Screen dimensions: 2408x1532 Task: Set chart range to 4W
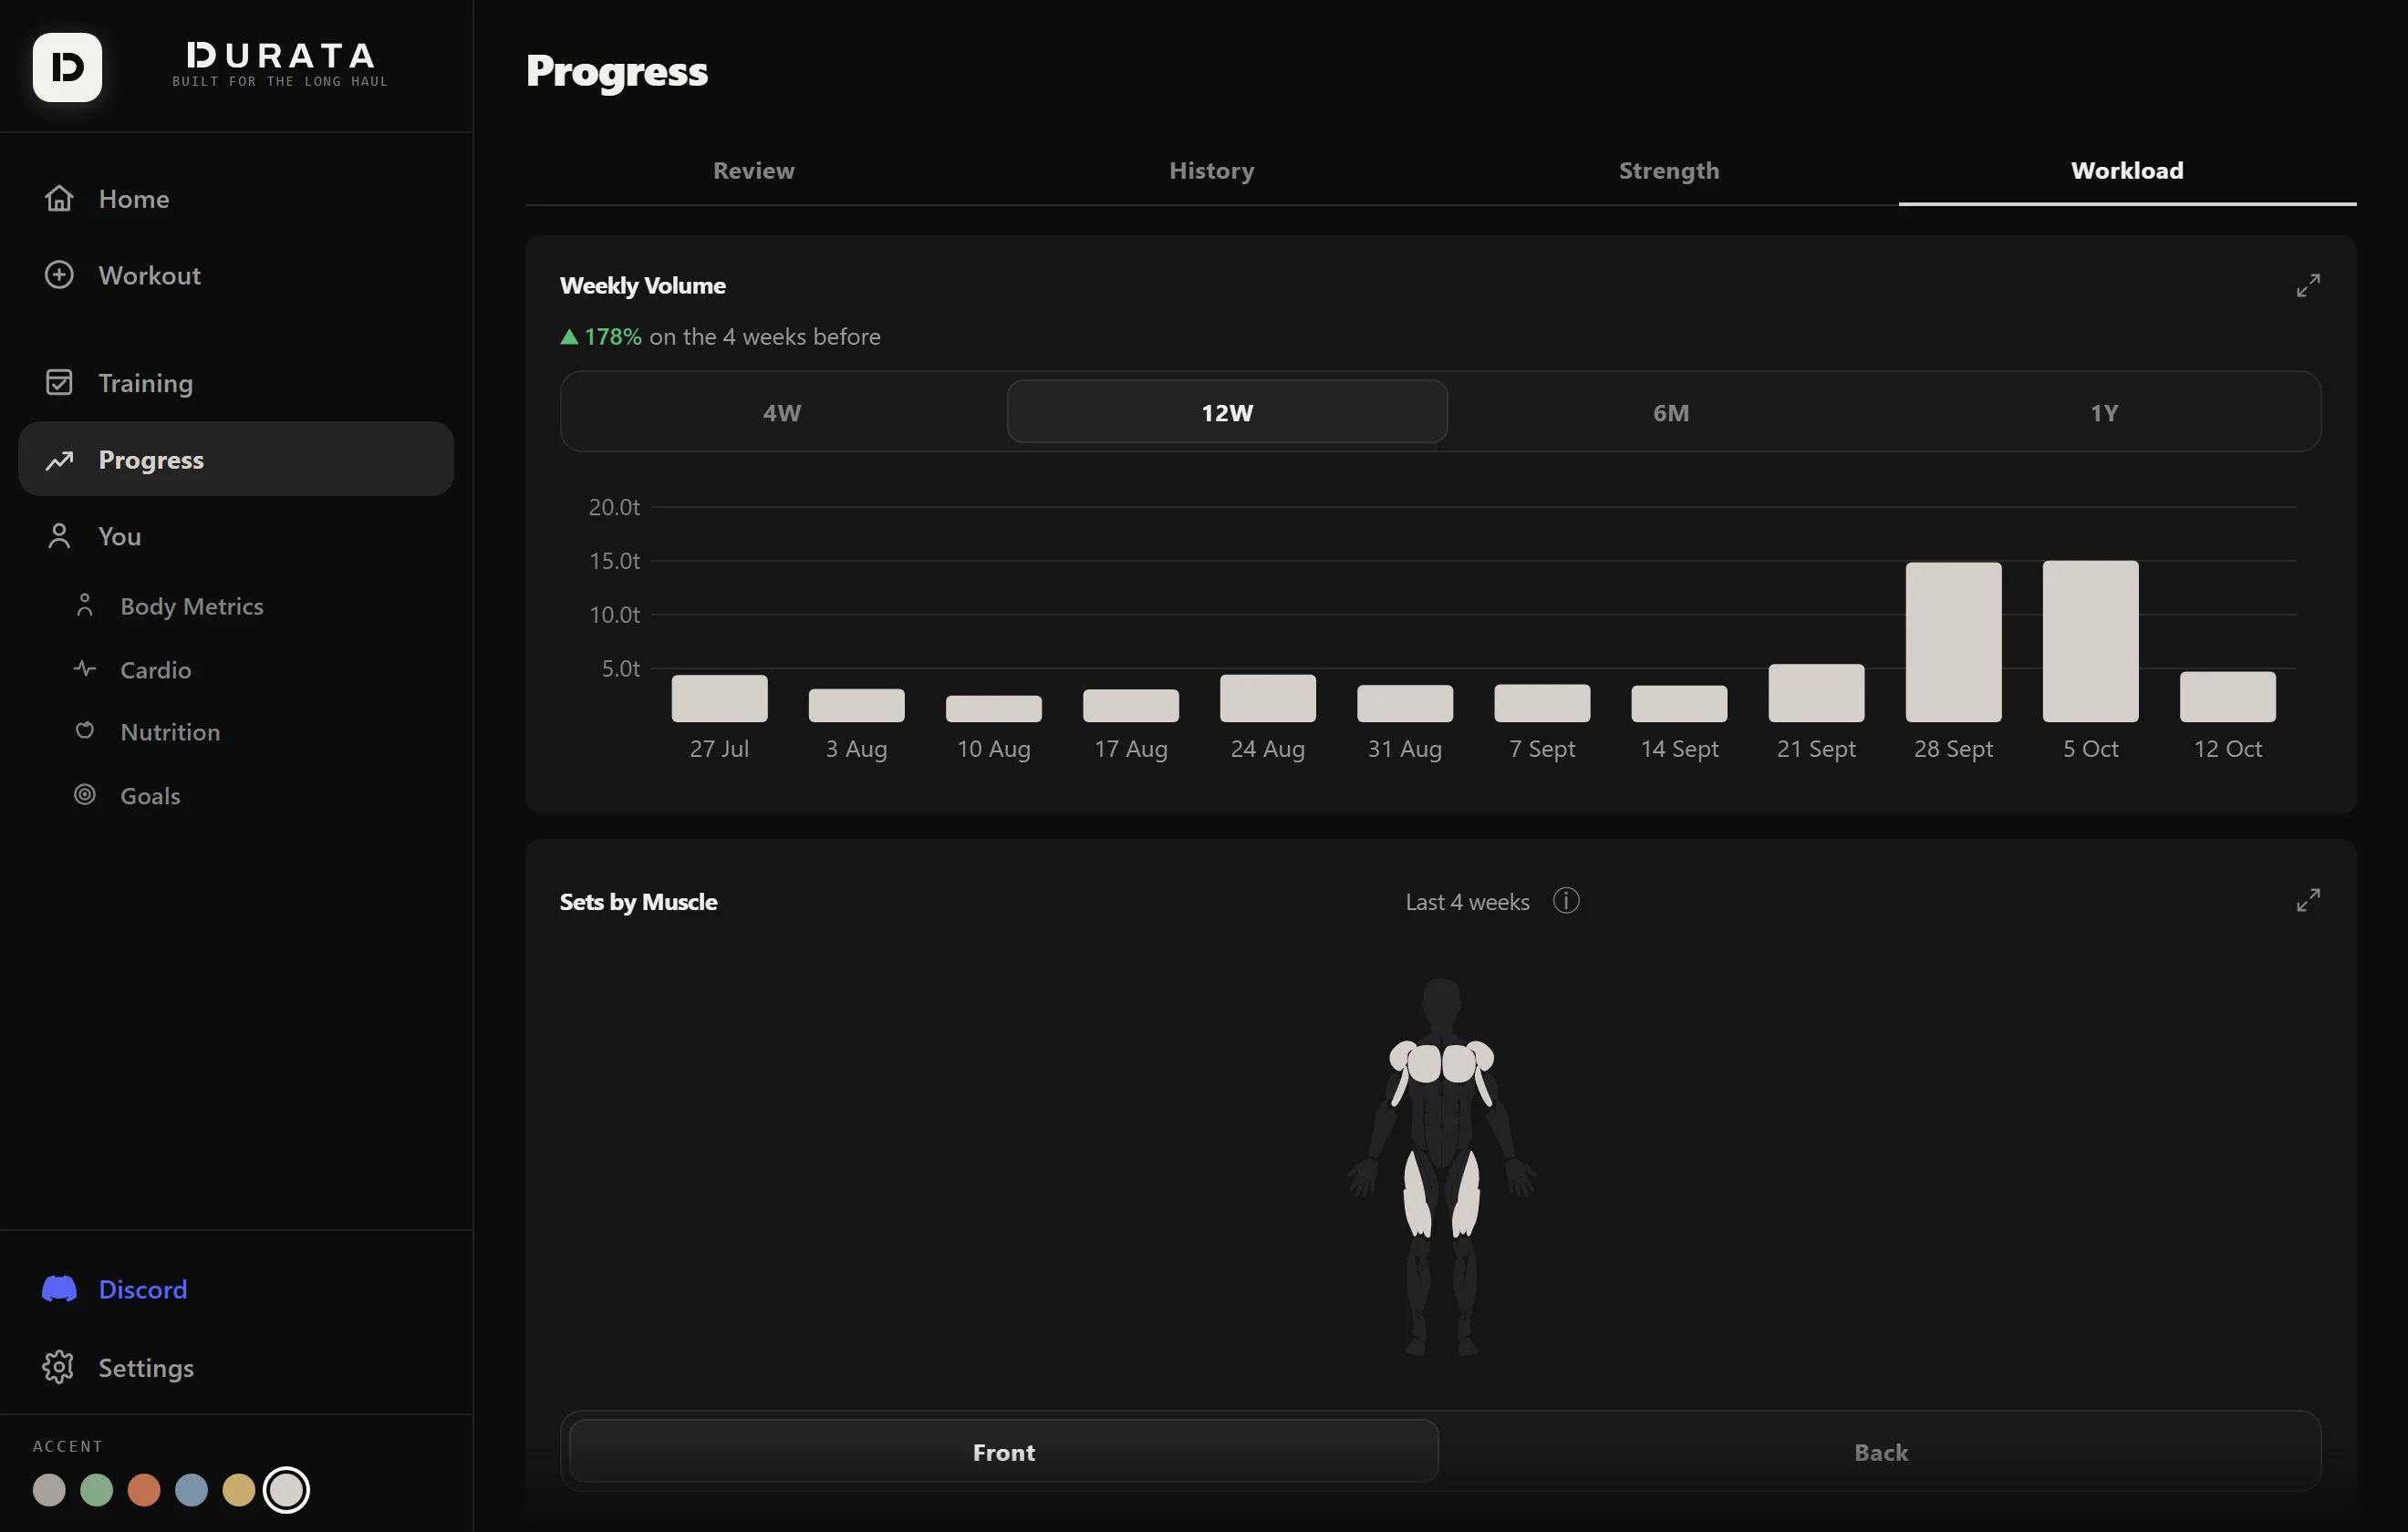pos(782,412)
